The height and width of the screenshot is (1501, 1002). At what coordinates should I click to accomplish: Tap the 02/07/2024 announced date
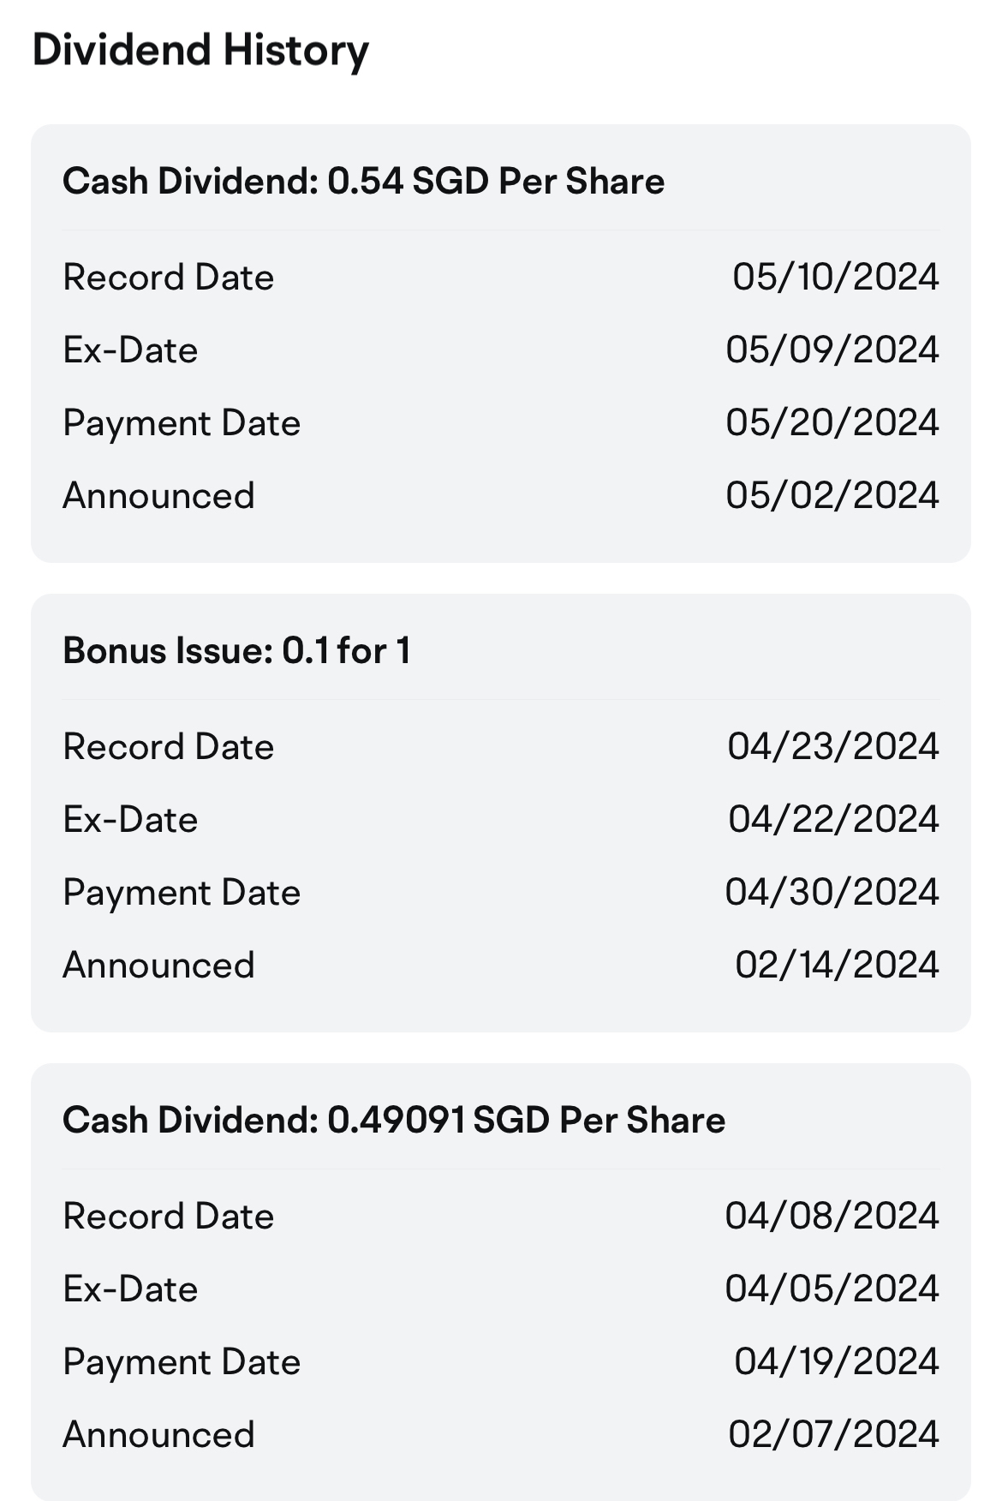832,1435
